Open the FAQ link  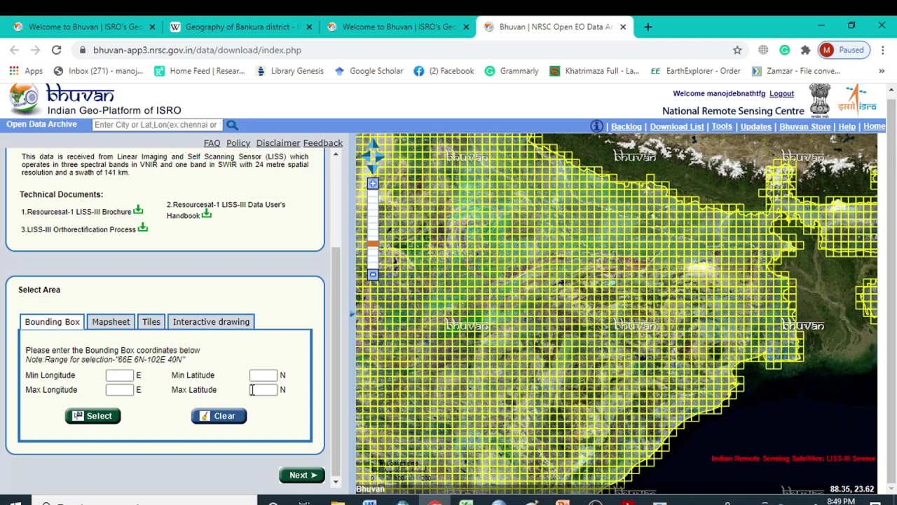[x=212, y=143]
